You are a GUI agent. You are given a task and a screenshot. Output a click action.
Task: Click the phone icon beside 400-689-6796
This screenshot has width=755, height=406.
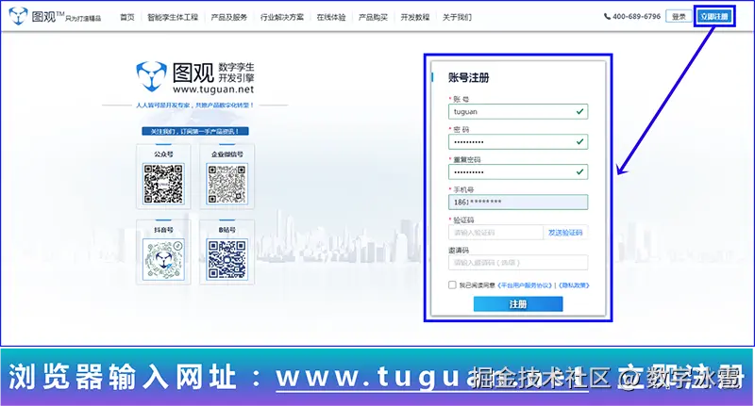tap(607, 16)
